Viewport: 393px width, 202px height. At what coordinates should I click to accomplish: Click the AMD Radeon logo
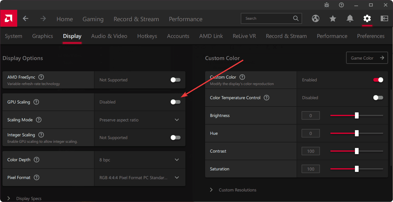8,18
